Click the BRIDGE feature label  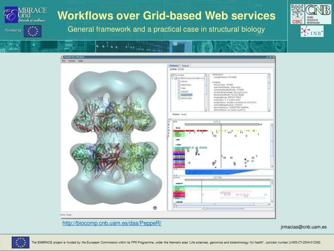pyautogui.click(x=179, y=134)
